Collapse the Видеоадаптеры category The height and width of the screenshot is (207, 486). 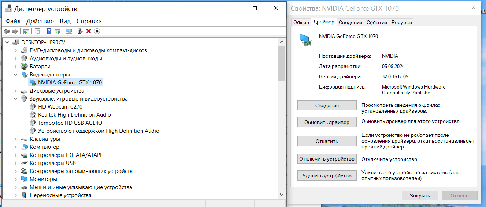15,75
